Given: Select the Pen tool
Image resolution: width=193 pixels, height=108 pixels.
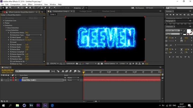Looking at the screenshot, I should (x=30, y=8).
